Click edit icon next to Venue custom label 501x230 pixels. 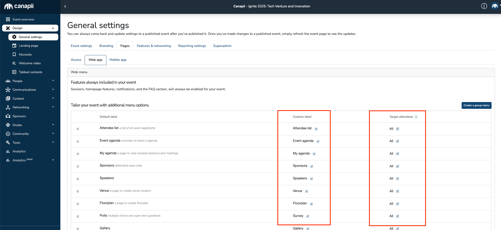pos(307,191)
